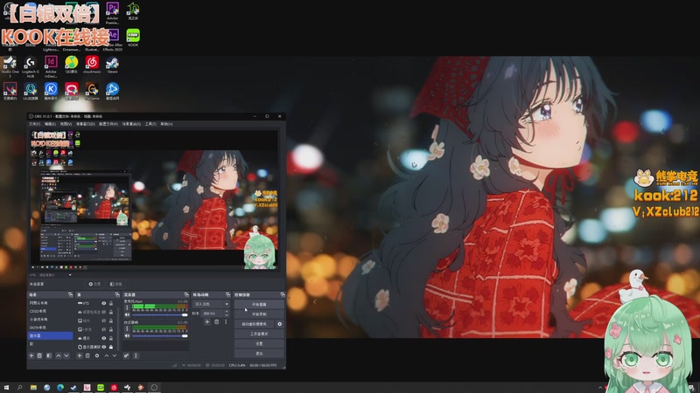The height and width of the screenshot is (393, 700).
Task: Adjust the desktop audio volume slider
Action: tap(160, 336)
